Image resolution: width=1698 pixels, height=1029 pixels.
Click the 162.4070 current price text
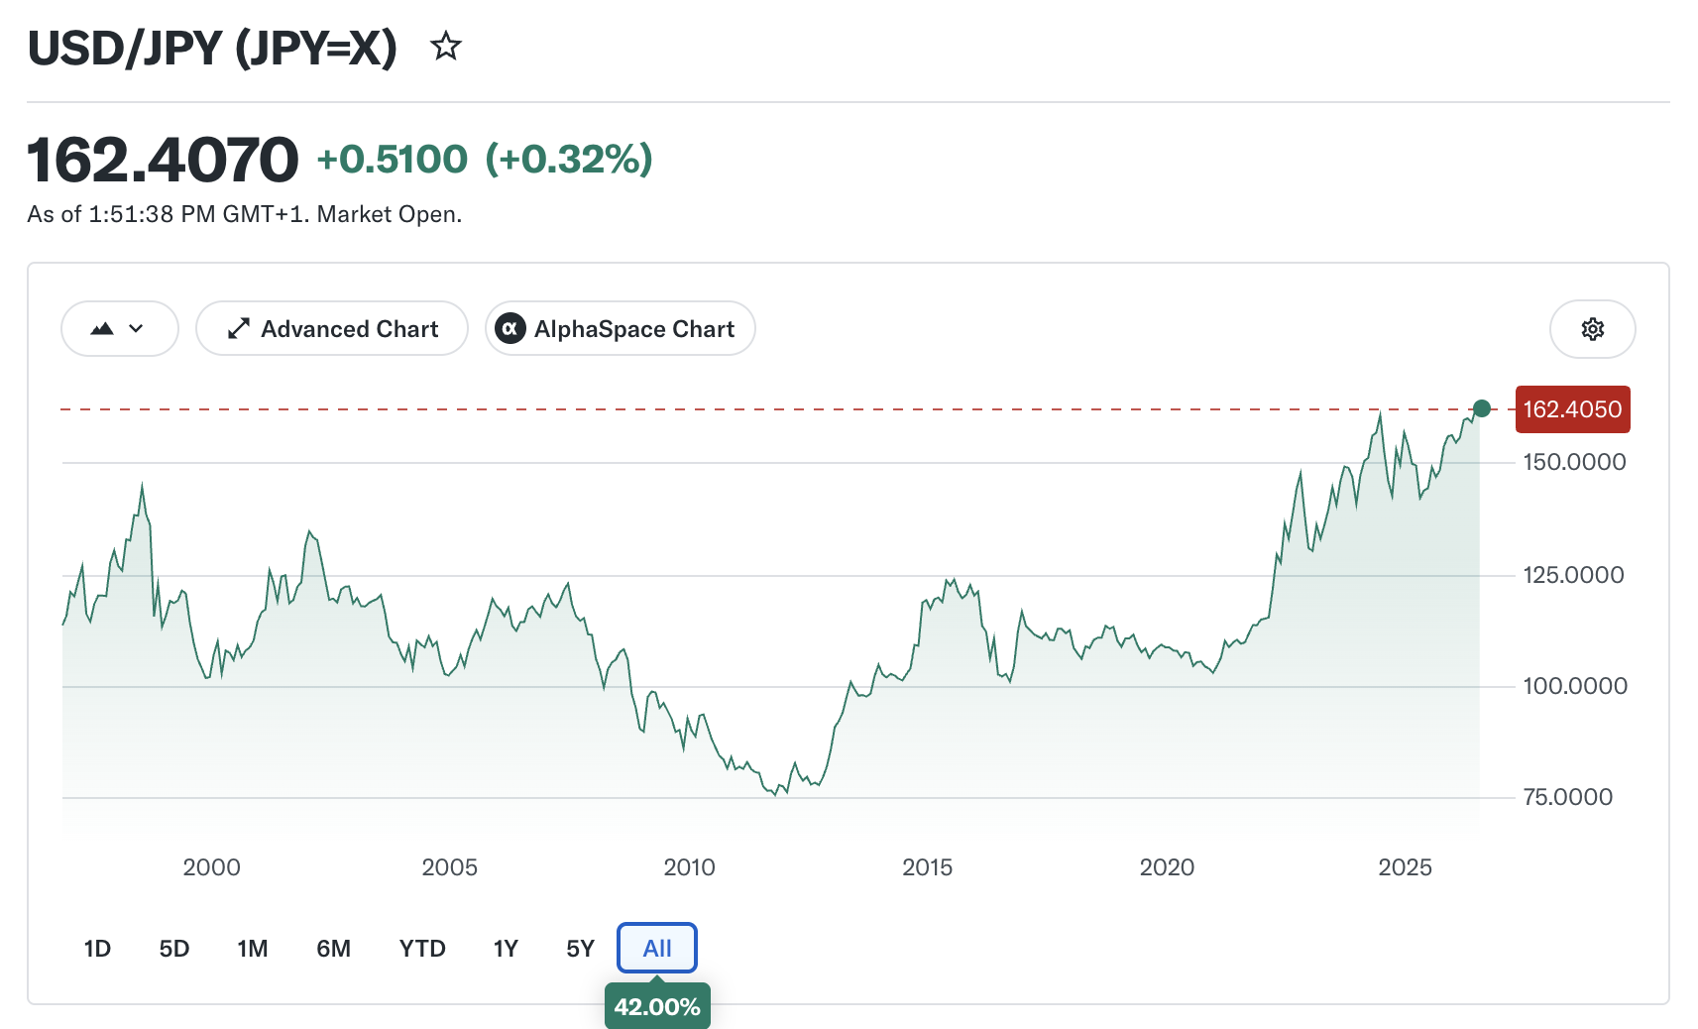pyautogui.click(x=163, y=160)
